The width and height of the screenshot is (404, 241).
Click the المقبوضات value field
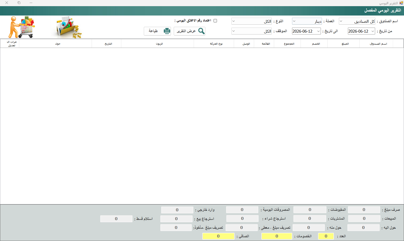coord(310,210)
